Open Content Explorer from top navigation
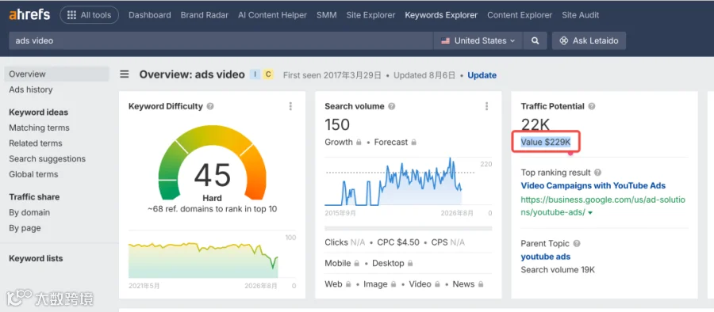 [520, 15]
